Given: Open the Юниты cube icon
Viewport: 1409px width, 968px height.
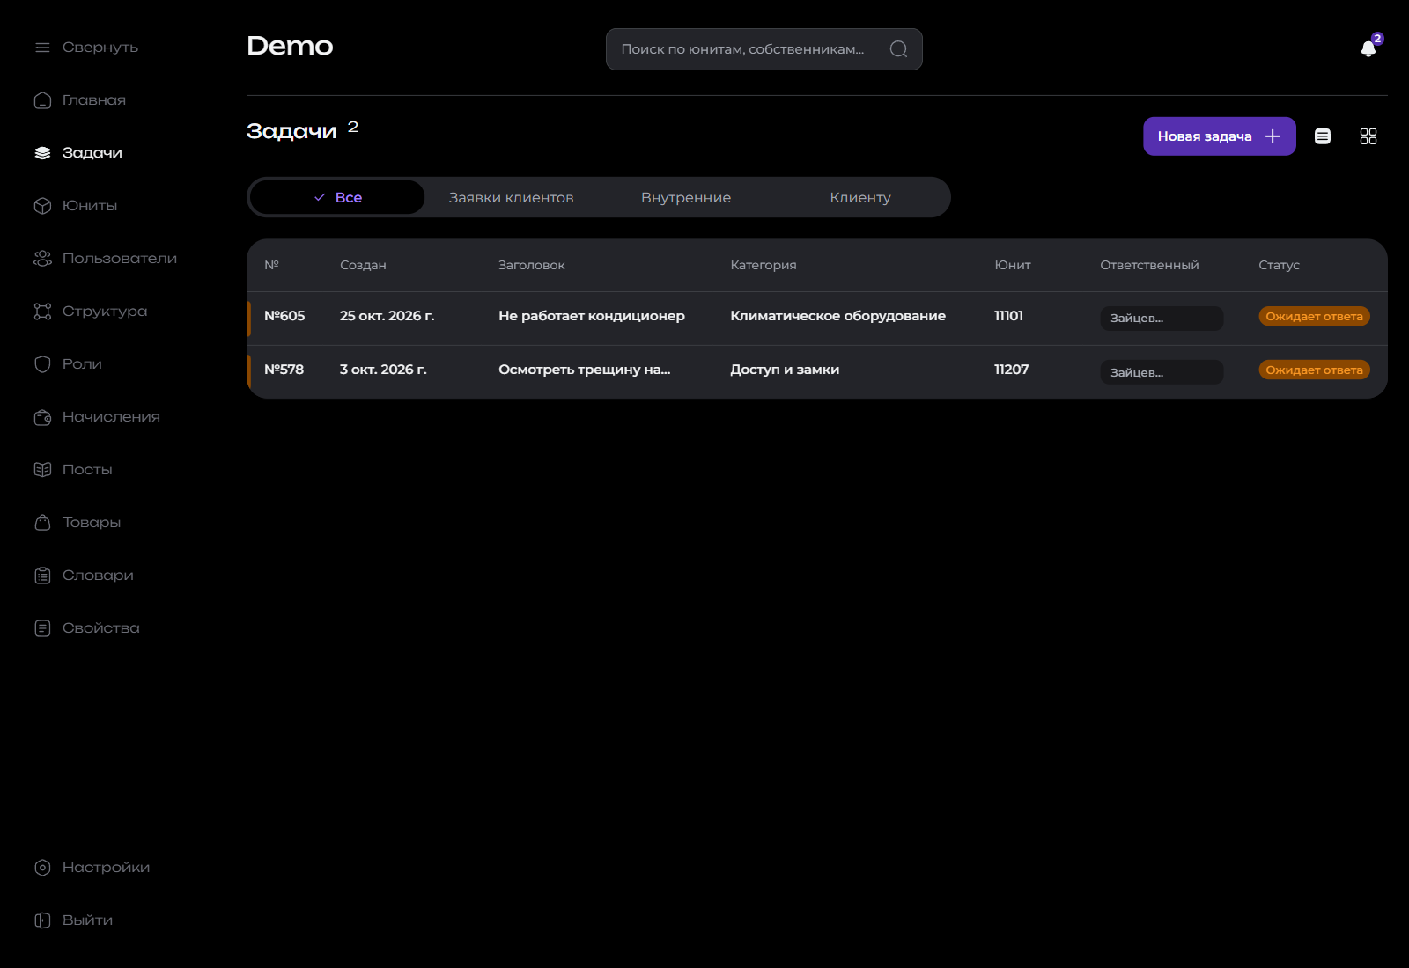Looking at the screenshot, I should tap(42, 206).
